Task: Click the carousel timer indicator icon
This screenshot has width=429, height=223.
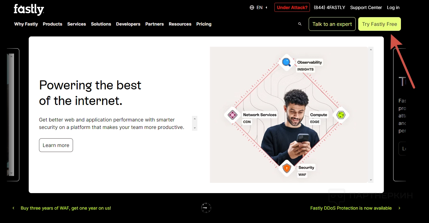Action: pyautogui.click(x=206, y=208)
